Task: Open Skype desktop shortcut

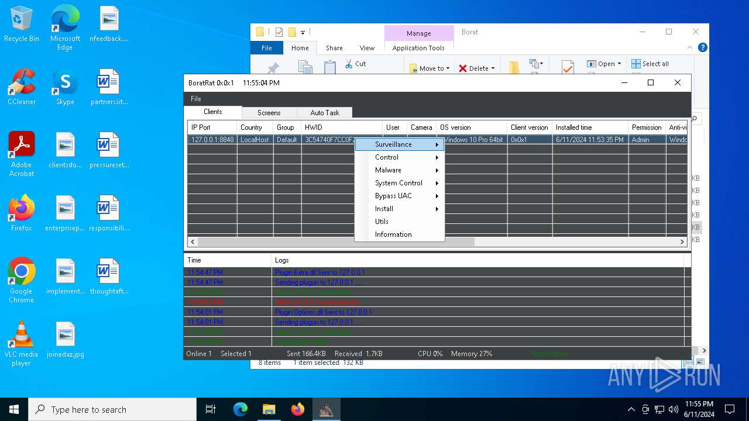Action: tap(65, 87)
